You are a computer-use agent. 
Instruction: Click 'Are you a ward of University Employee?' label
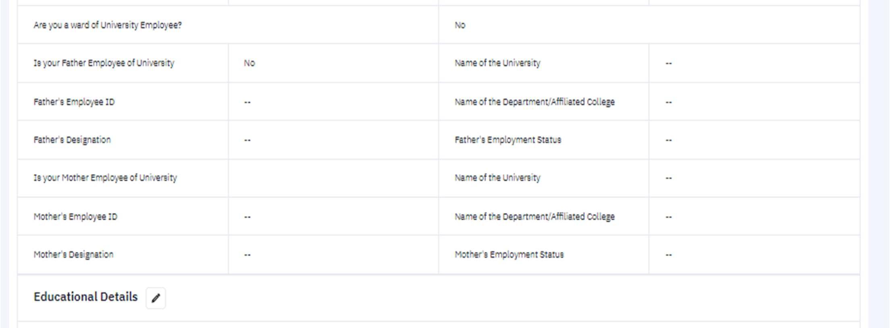[108, 25]
